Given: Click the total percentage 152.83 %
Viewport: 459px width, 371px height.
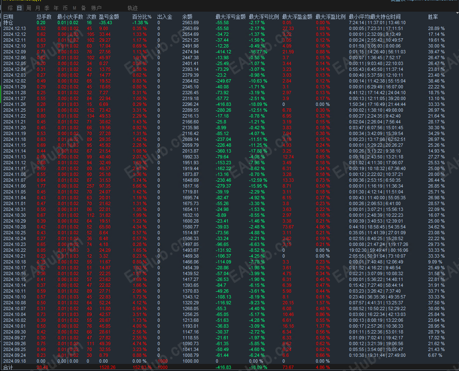Looking at the screenshot, I should pos(142,368).
